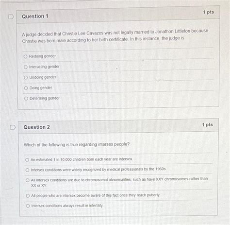Click the 'Redoing gender' answer label text
This screenshot has width=230, height=225.
(42, 56)
